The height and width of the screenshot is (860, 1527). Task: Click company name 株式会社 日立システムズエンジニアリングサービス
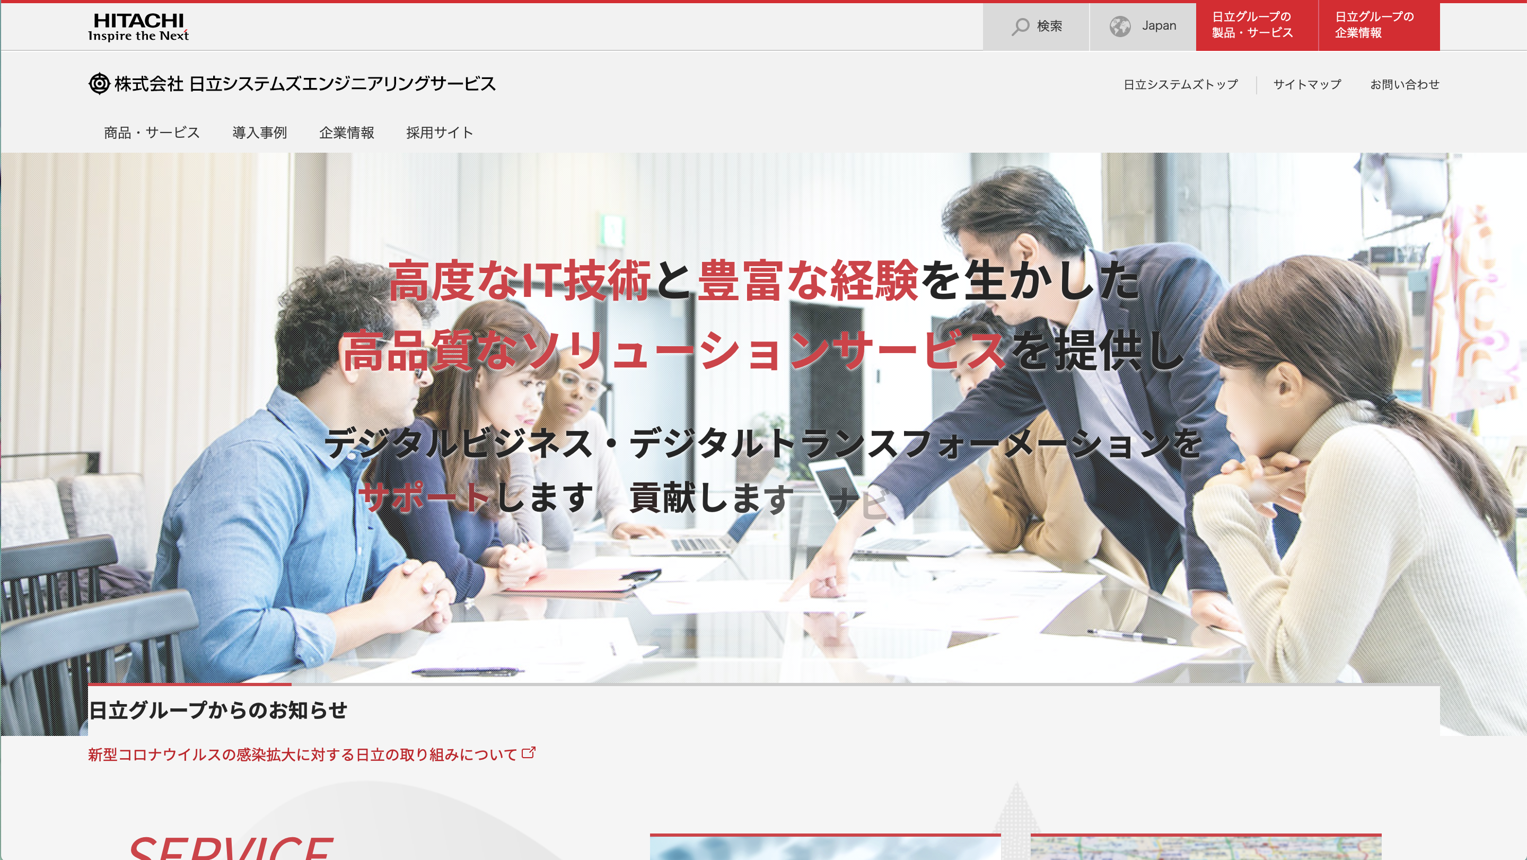tap(305, 84)
